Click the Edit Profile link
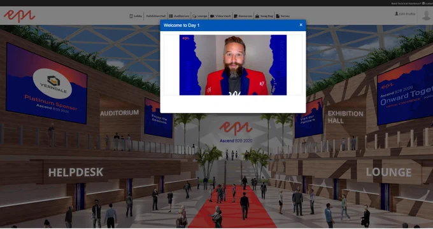 (x=405, y=14)
